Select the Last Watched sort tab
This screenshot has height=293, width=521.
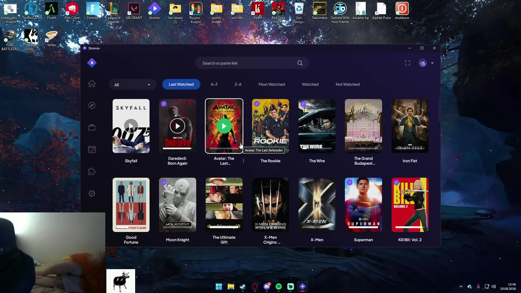[x=181, y=84]
